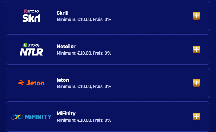The width and height of the screenshot is (216, 132).
Task: Click the pink Utorg badge above Skrl
Action: tap(26, 11)
